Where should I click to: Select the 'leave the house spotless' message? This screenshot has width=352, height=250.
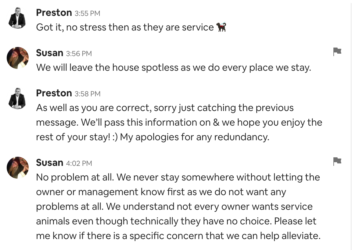(x=174, y=68)
